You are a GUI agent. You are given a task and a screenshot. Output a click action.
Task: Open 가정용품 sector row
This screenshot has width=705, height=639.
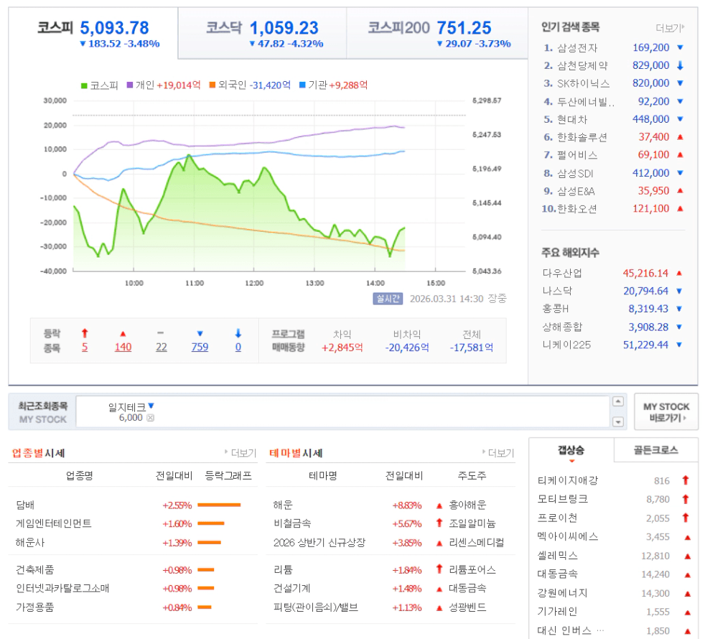coord(34,607)
